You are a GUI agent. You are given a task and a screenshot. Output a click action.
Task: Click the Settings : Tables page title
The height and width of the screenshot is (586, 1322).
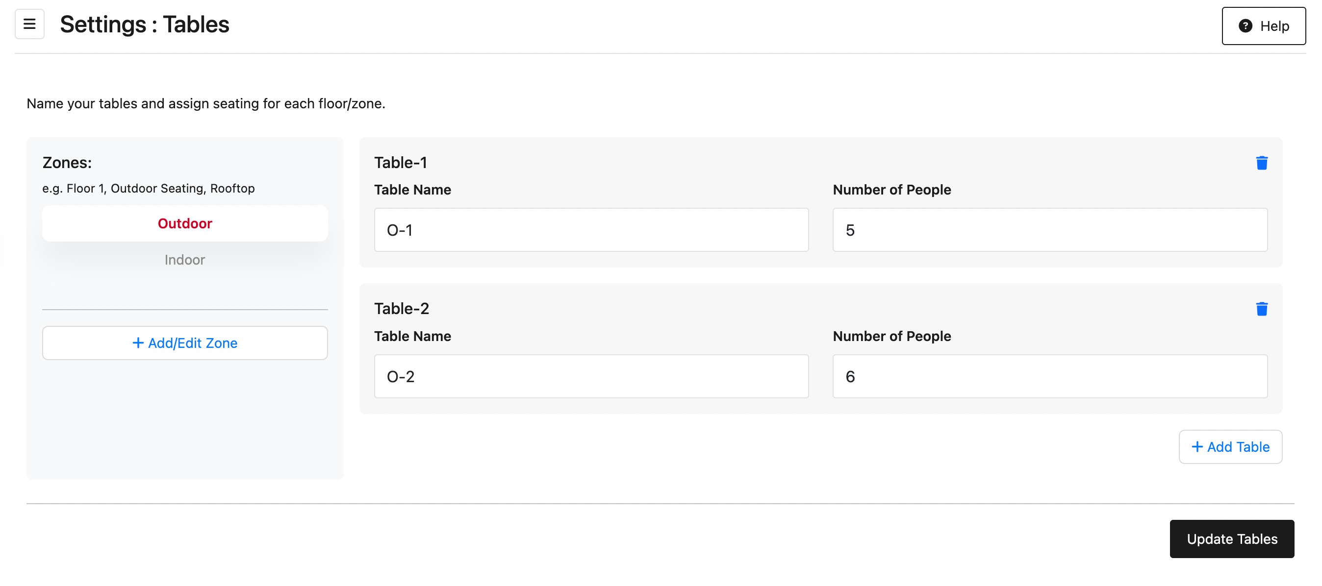(144, 24)
